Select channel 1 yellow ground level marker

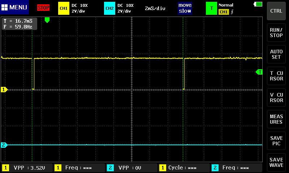click(x=4, y=89)
